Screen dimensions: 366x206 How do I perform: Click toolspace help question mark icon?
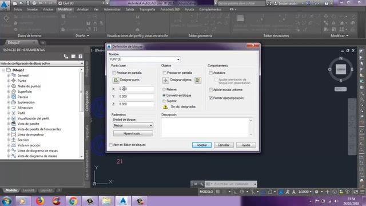coord(81,56)
